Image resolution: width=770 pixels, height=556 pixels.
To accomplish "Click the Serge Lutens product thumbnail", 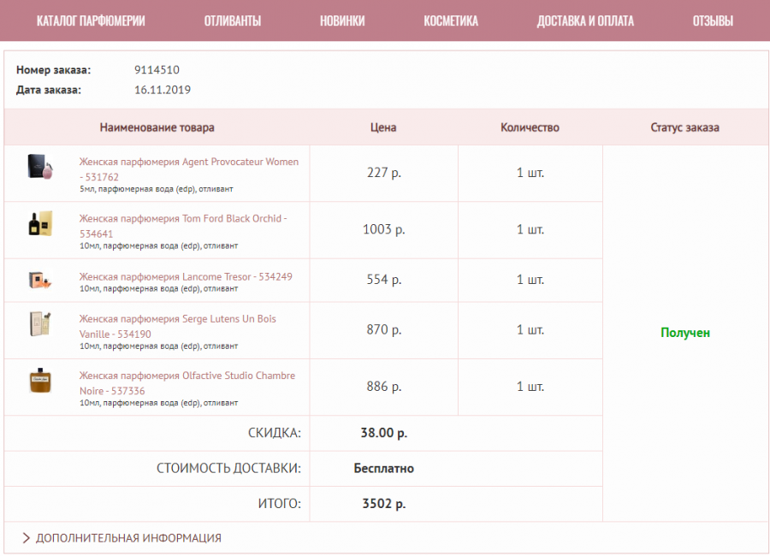I will tap(40, 323).
